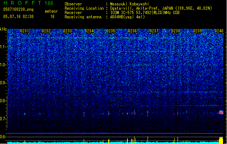
Task: Click the 0238 time marker
Action: 176,31
